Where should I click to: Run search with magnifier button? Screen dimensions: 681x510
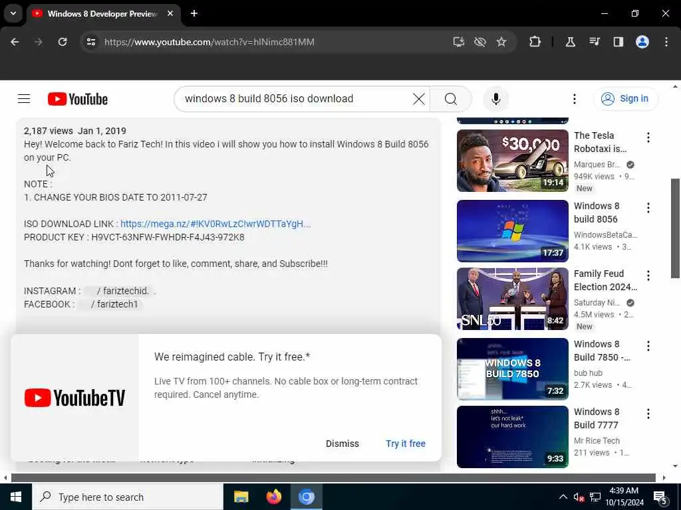click(x=451, y=99)
